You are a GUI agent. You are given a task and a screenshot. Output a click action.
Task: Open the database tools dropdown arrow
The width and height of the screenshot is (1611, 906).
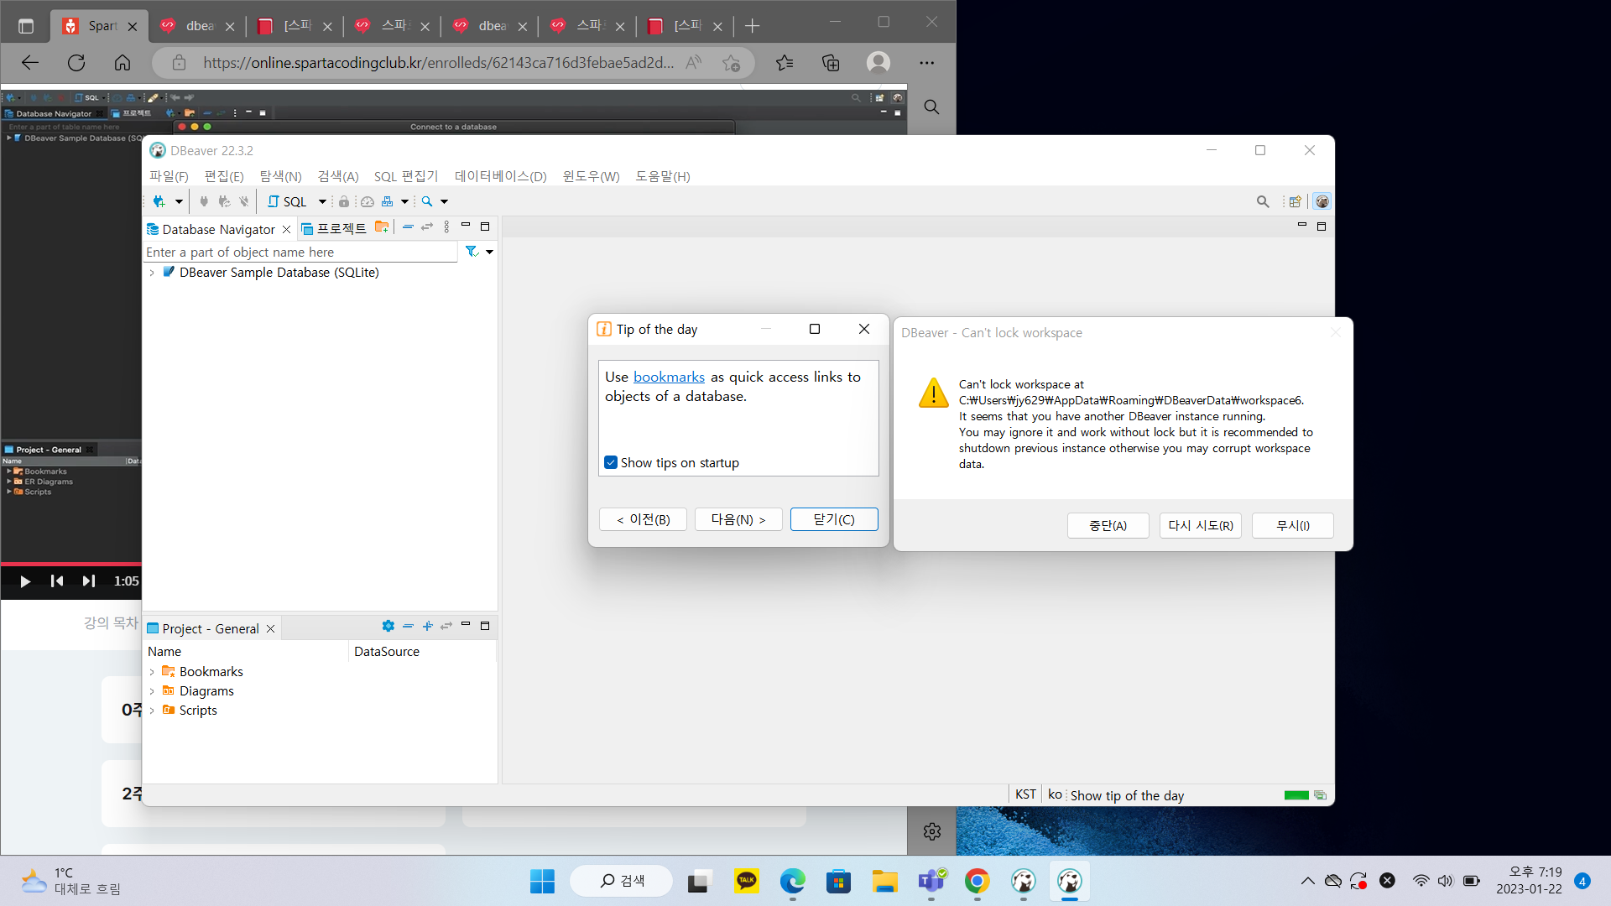(x=404, y=201)
